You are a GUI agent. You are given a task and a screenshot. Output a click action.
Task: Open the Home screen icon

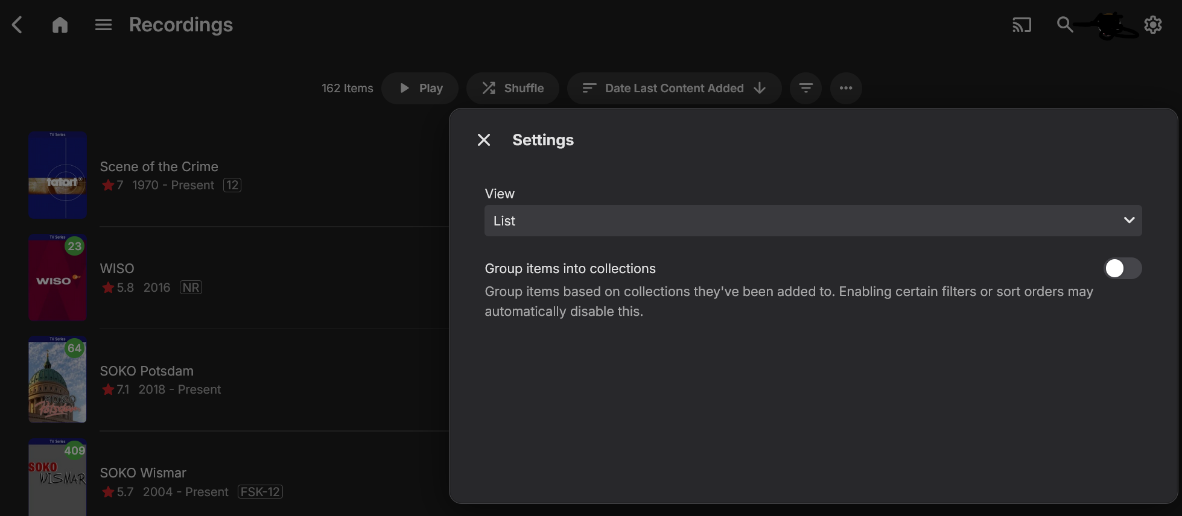(x=60, y=25)
